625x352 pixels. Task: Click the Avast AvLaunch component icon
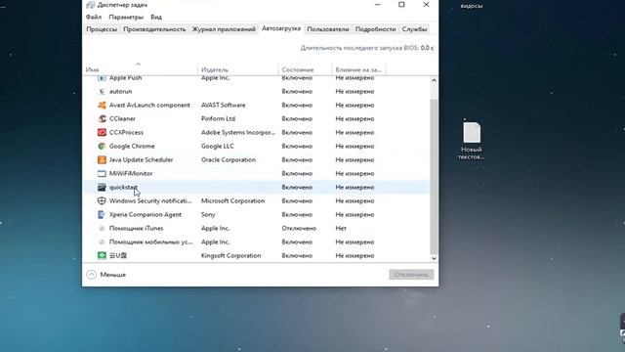click(102, 105)
